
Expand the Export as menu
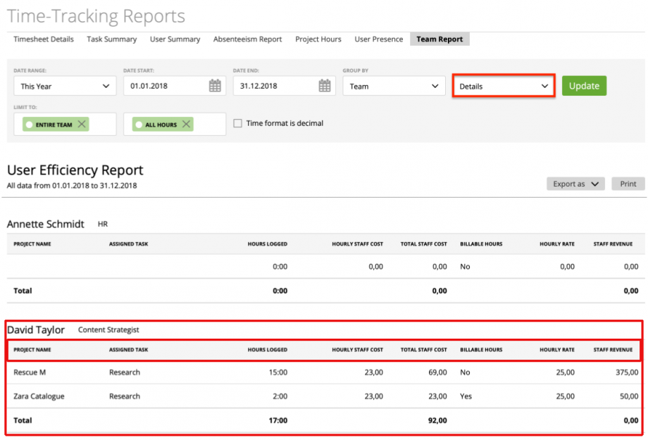575,184
